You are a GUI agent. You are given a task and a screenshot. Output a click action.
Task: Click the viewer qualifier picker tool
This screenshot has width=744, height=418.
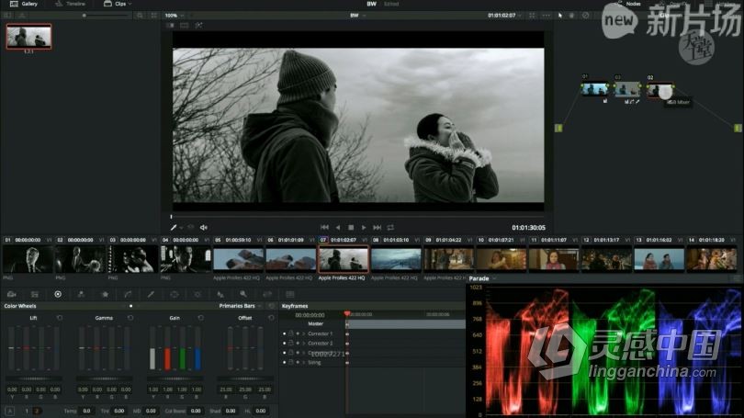[x=174, y=228]
